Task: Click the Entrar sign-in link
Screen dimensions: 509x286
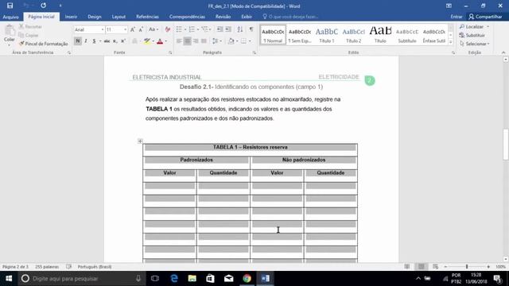Action: tap(457, 17)
